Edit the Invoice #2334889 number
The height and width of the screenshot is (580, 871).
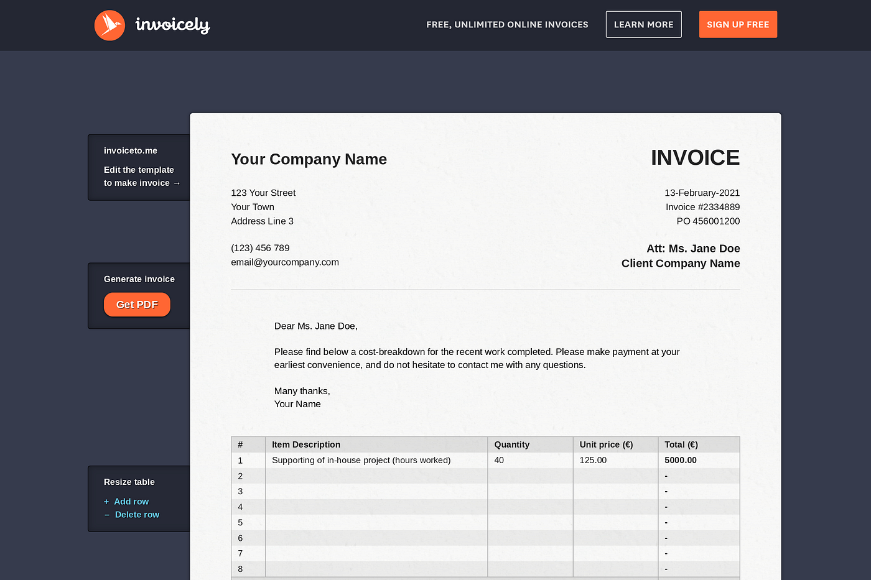(x=702, y=207)
